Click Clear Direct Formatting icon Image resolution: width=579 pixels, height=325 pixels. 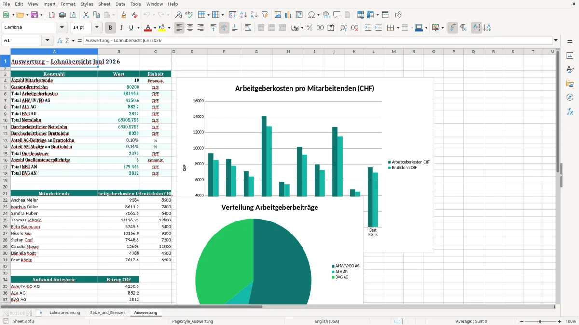pyautogui.click(x=135, y=15)
